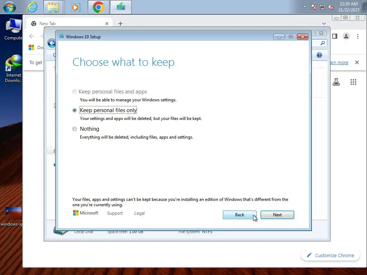Open the Support link
The image size is (367, 275).
pos(115,213)
